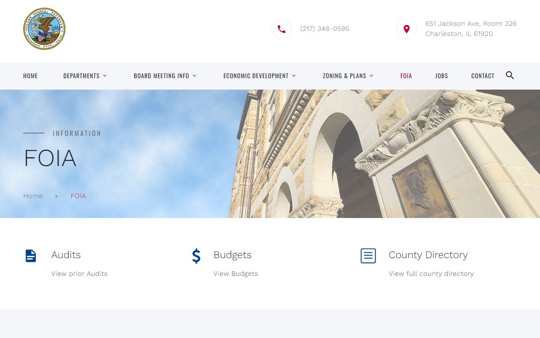The width and height of the screenshot is (540, 338).
Task: Go to the Home menu item
Action: 30,76
